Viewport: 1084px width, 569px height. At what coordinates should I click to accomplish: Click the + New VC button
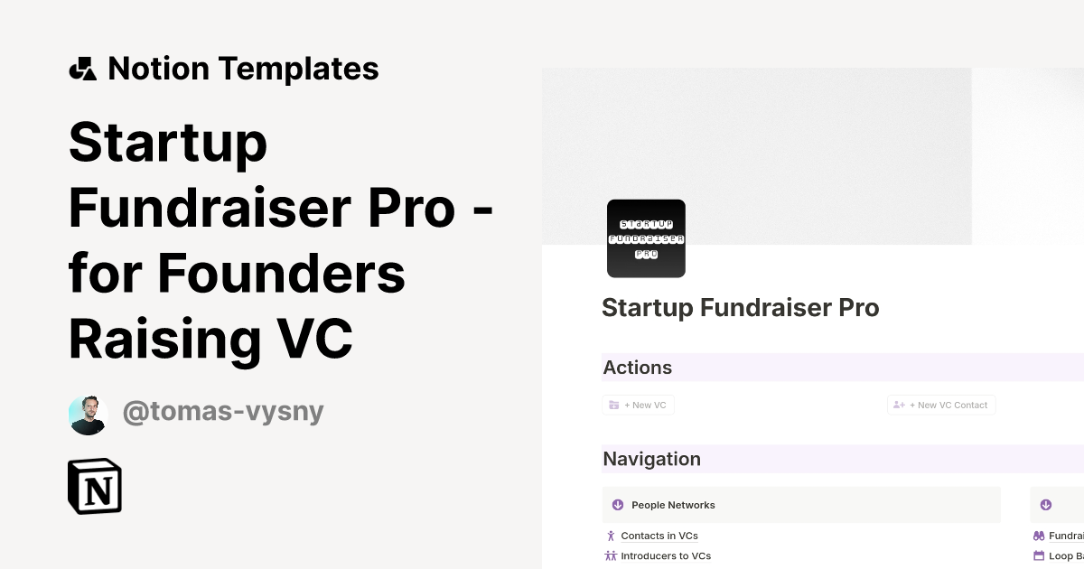[x=638, y=405]
